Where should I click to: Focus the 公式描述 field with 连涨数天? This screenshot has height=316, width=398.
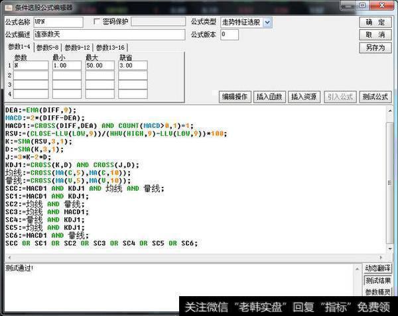pos(109,34)
